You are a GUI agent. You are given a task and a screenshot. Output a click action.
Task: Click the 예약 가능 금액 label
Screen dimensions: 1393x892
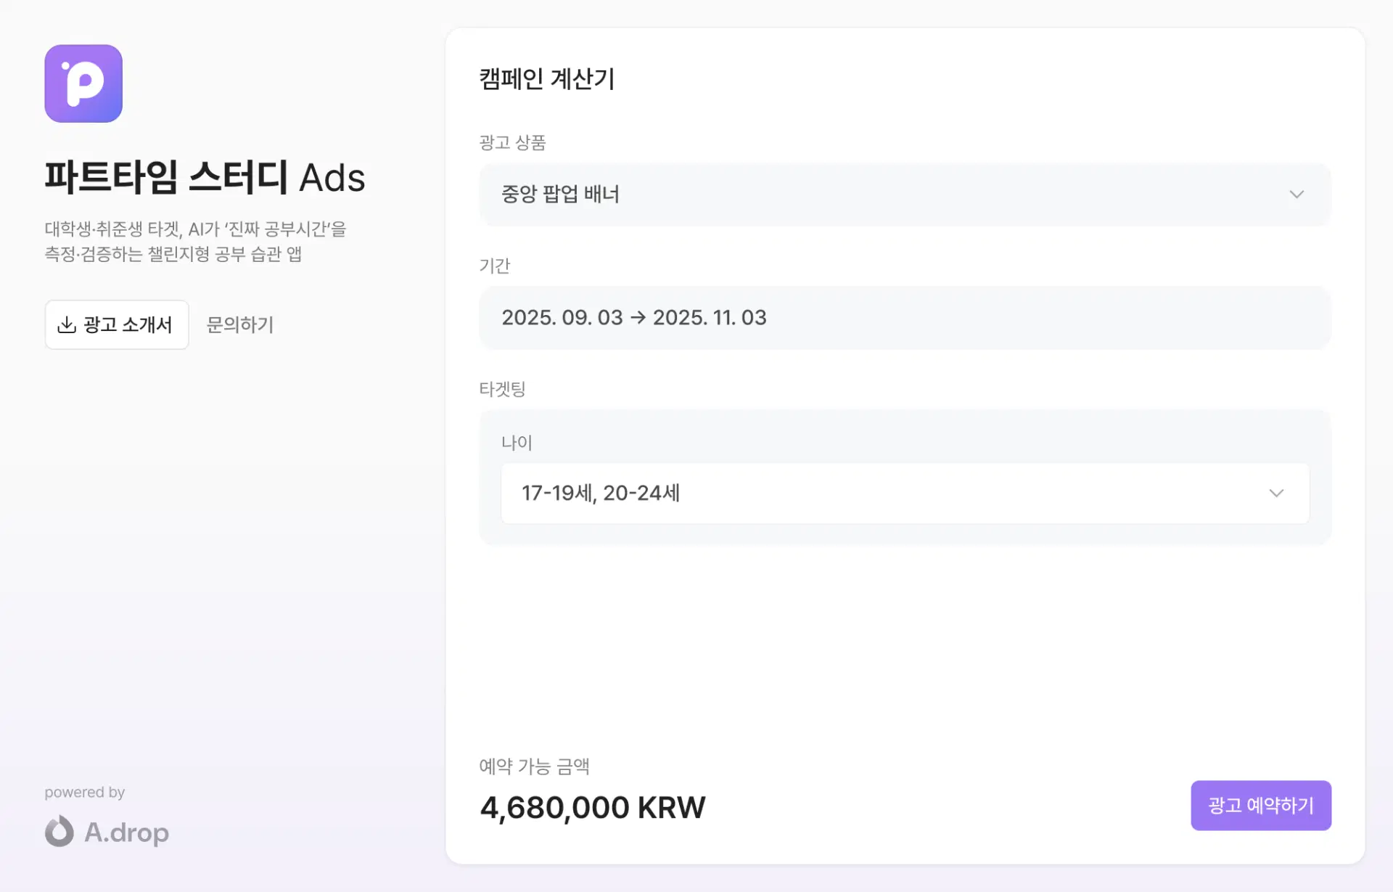pyautogui.click(x=534, y=766)
